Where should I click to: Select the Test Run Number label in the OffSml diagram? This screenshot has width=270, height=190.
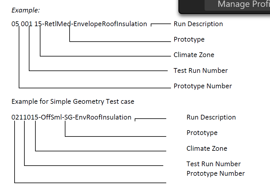(x=214, y=164)
